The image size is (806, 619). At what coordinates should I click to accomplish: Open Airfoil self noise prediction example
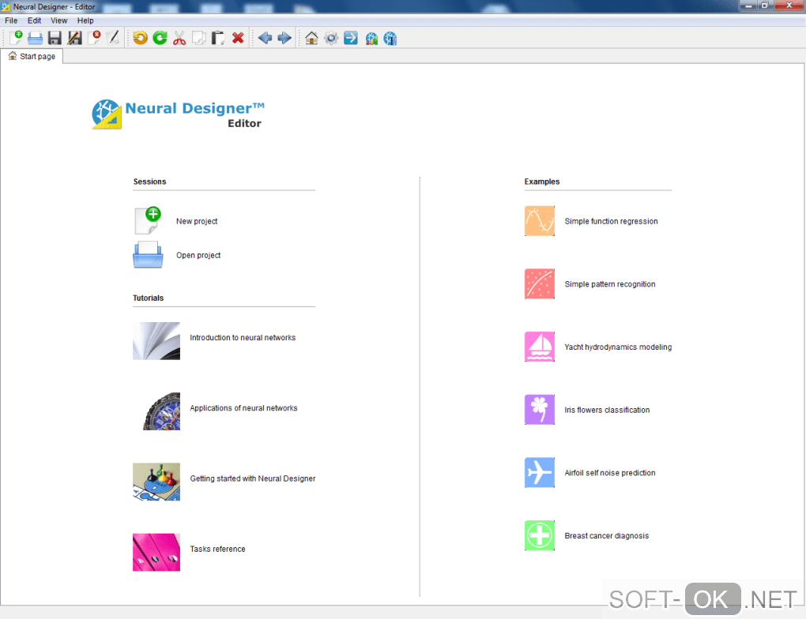610,473
